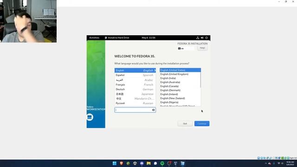Click the fedora WORKSTATION logo text in sidebar
This screenshot has width=297, height=167.
click(x=96, y=108)
